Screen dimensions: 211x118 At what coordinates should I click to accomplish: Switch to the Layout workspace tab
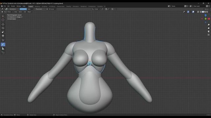coord(31,7)
